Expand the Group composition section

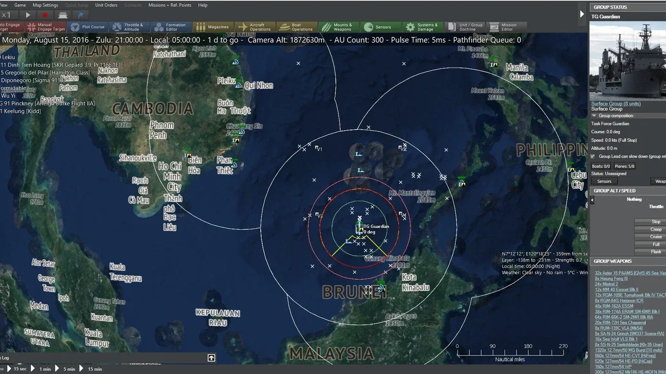tap(594, 116)
